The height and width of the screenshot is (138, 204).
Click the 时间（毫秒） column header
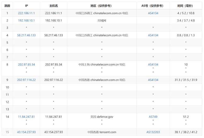coord(186,5)
